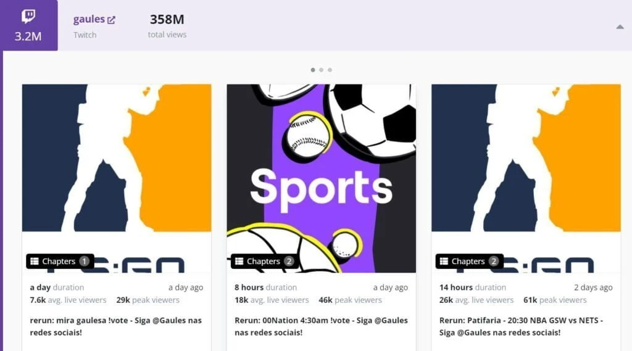
Task: Click the chapter count badge 2 on third card
Action: tap(494, 261)
